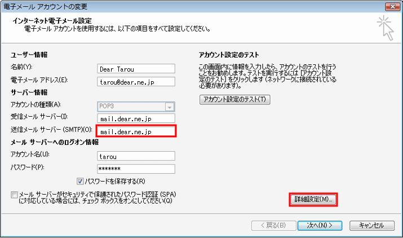Image resolution: width=403 pixels, height=238 pixels.
Task: Click the 名前(Y): label
Action: [21, 67]
